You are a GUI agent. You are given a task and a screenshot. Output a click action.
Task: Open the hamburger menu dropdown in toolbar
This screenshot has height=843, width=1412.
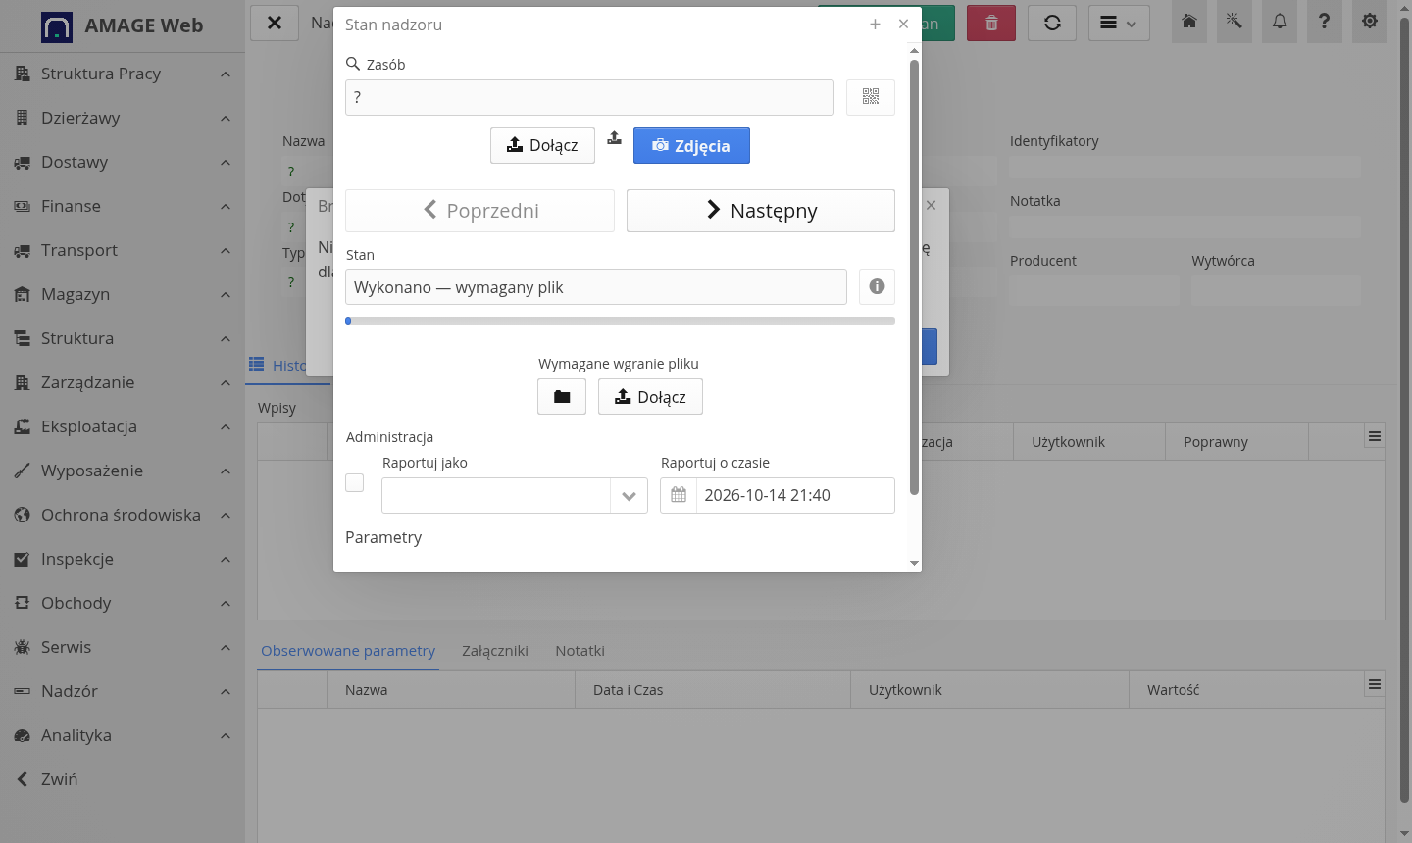(1119, 23)
